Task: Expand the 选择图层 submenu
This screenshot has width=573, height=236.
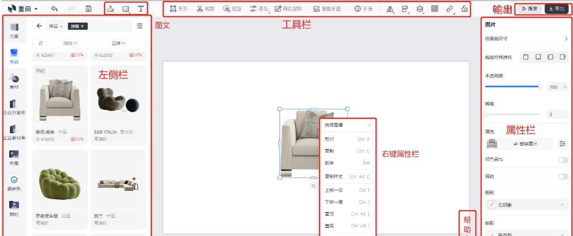Action: pyautogui.click(x=347, y=125)
